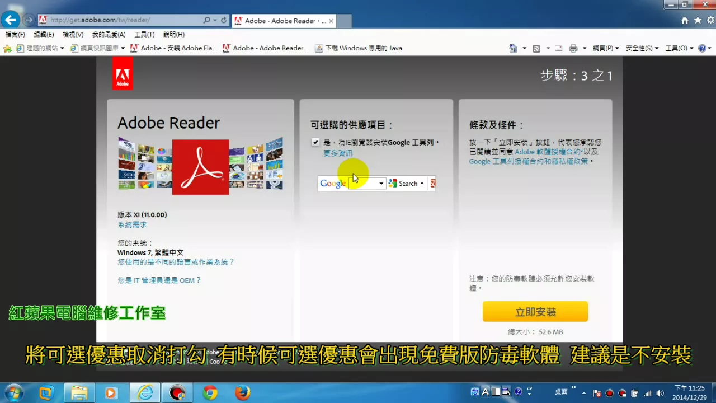This screenshot has height=403, width=716.
Task: Click the add-to-favorites-bar star icon
Action: tap(7, 48)
